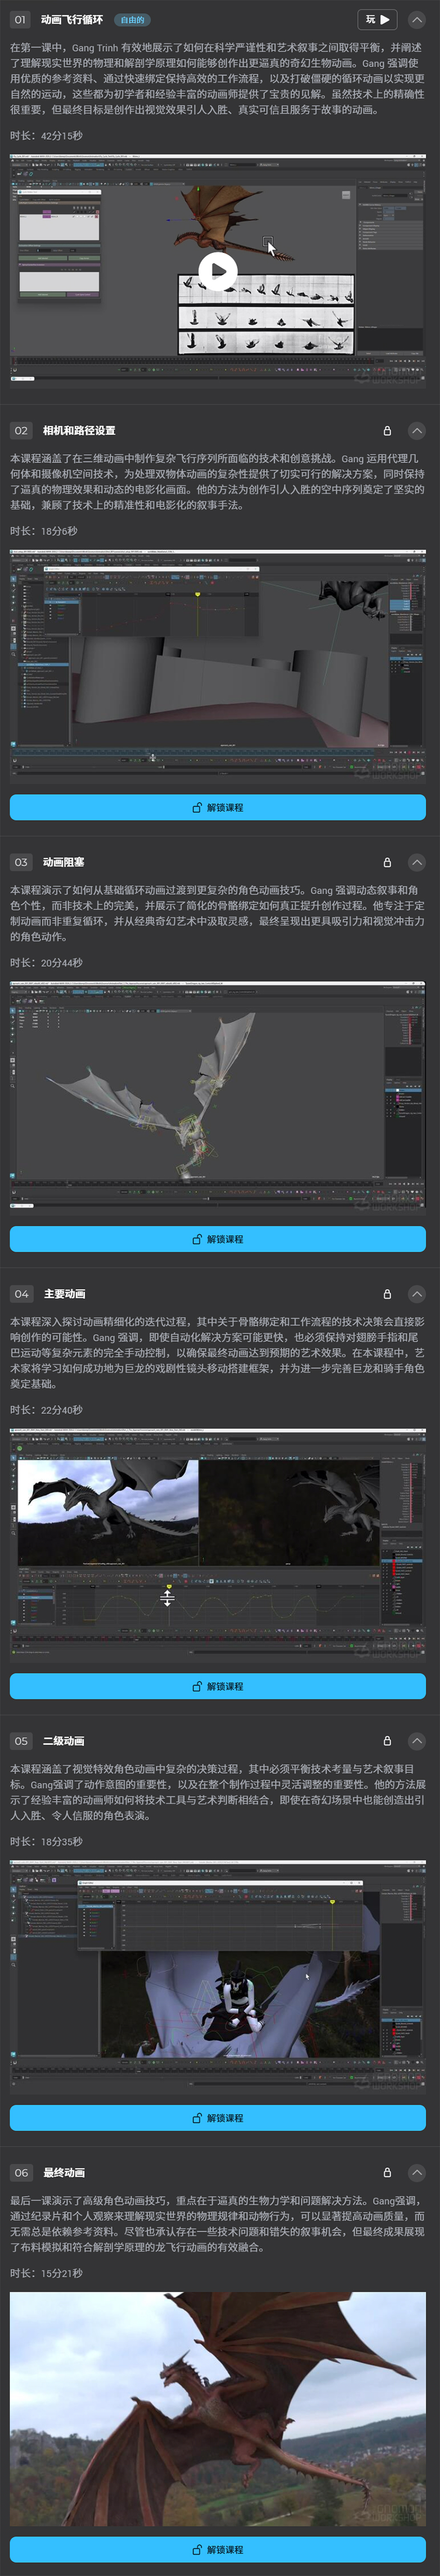Click lesson title 动画飞行循环
The image size is (440, 2576).
(72, 20)
